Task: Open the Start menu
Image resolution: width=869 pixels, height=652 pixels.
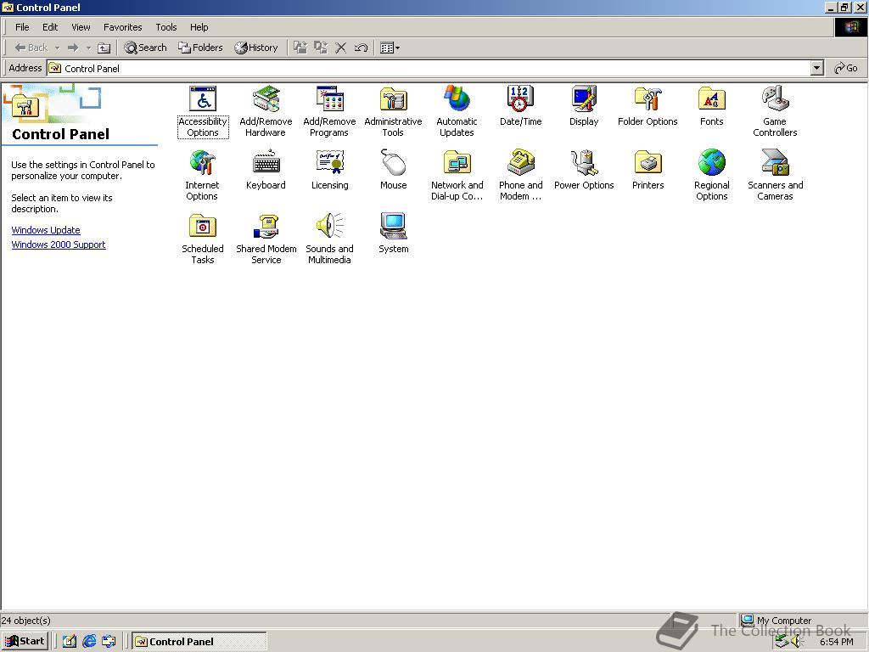Action: click(25, 642)
